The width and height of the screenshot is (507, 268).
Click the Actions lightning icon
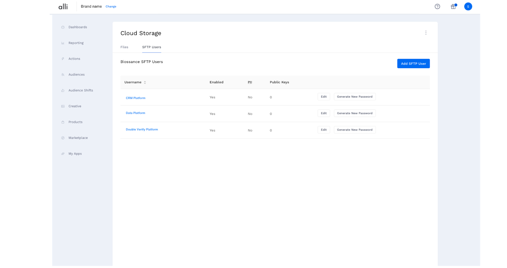pos(63,59)
